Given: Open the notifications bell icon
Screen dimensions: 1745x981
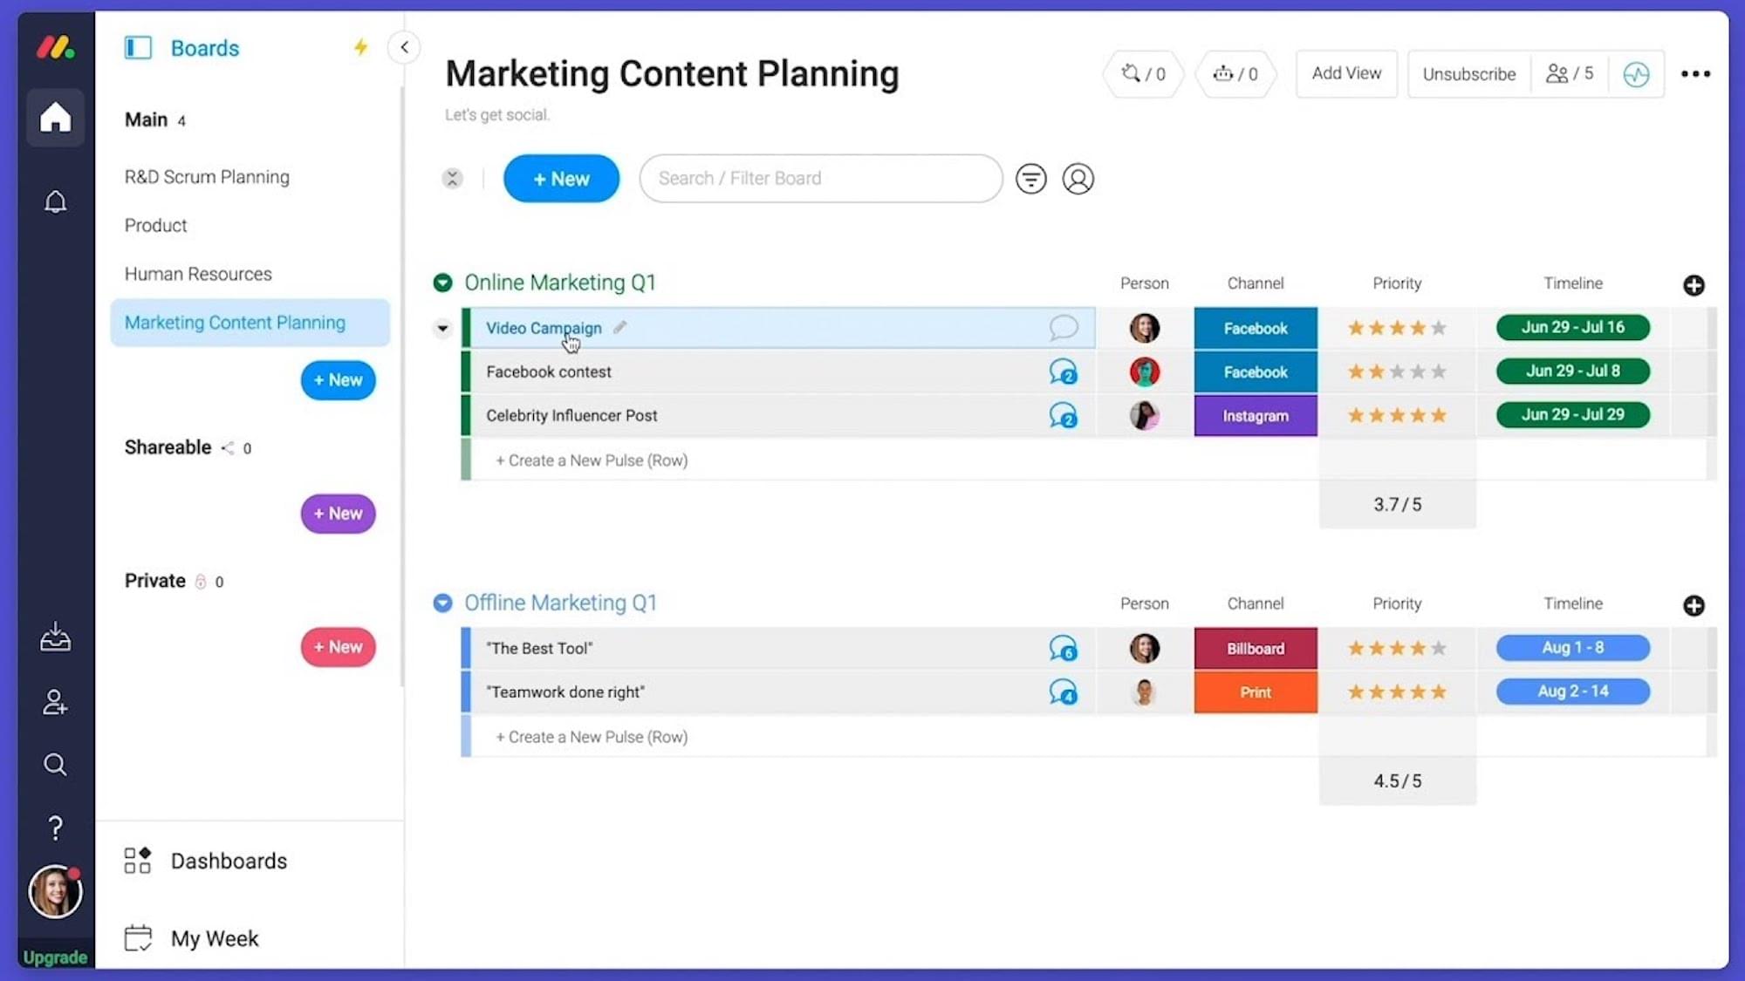Looking at the screenshot, I should (55, 201).
